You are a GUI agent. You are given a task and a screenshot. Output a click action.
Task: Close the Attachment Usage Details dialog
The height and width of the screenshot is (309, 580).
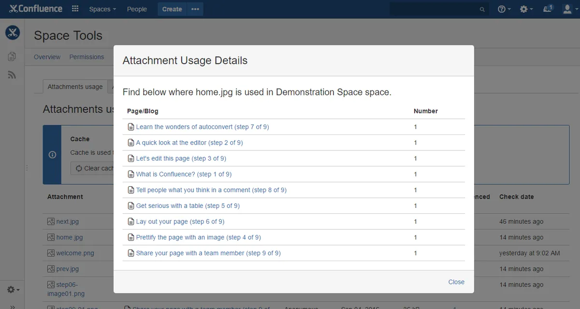tap(456, 282)
